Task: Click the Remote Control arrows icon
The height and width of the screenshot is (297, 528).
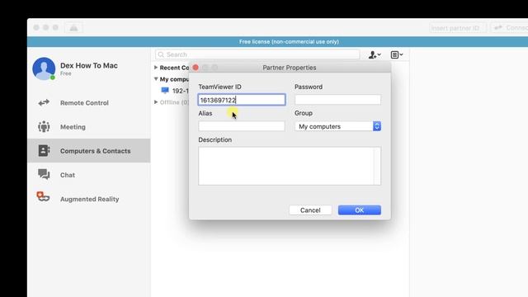Action: (x=44, y=102)
